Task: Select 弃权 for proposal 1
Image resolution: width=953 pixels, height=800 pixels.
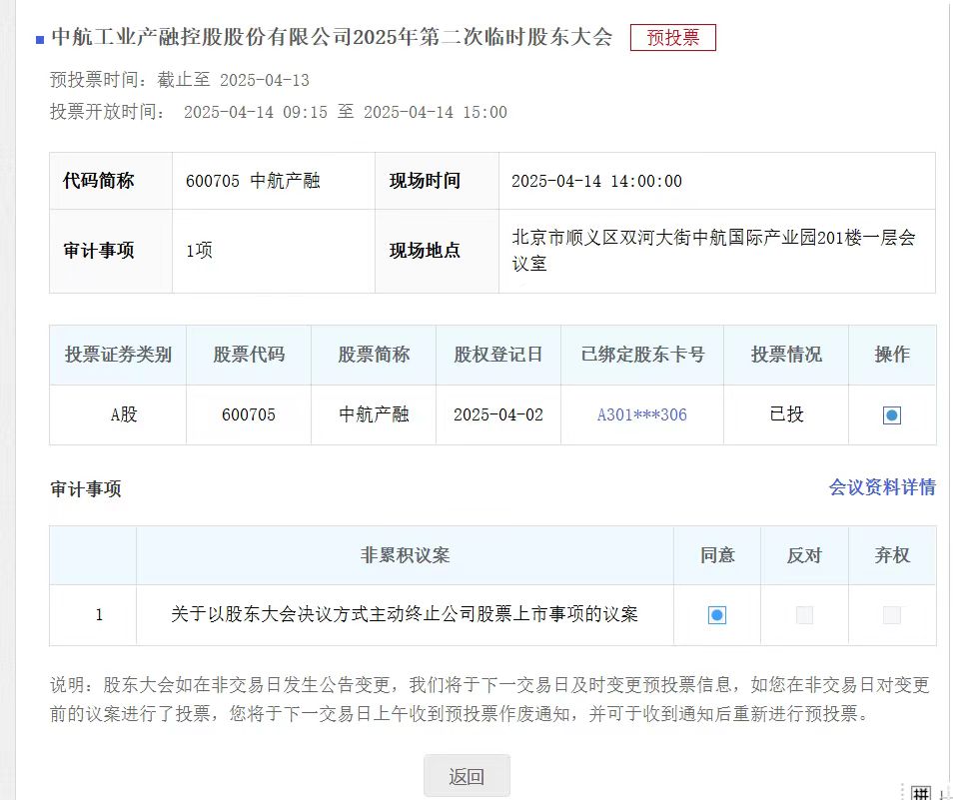Action: [891, 615]
